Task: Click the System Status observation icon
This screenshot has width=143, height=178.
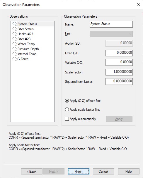Action: click(14, 24)
